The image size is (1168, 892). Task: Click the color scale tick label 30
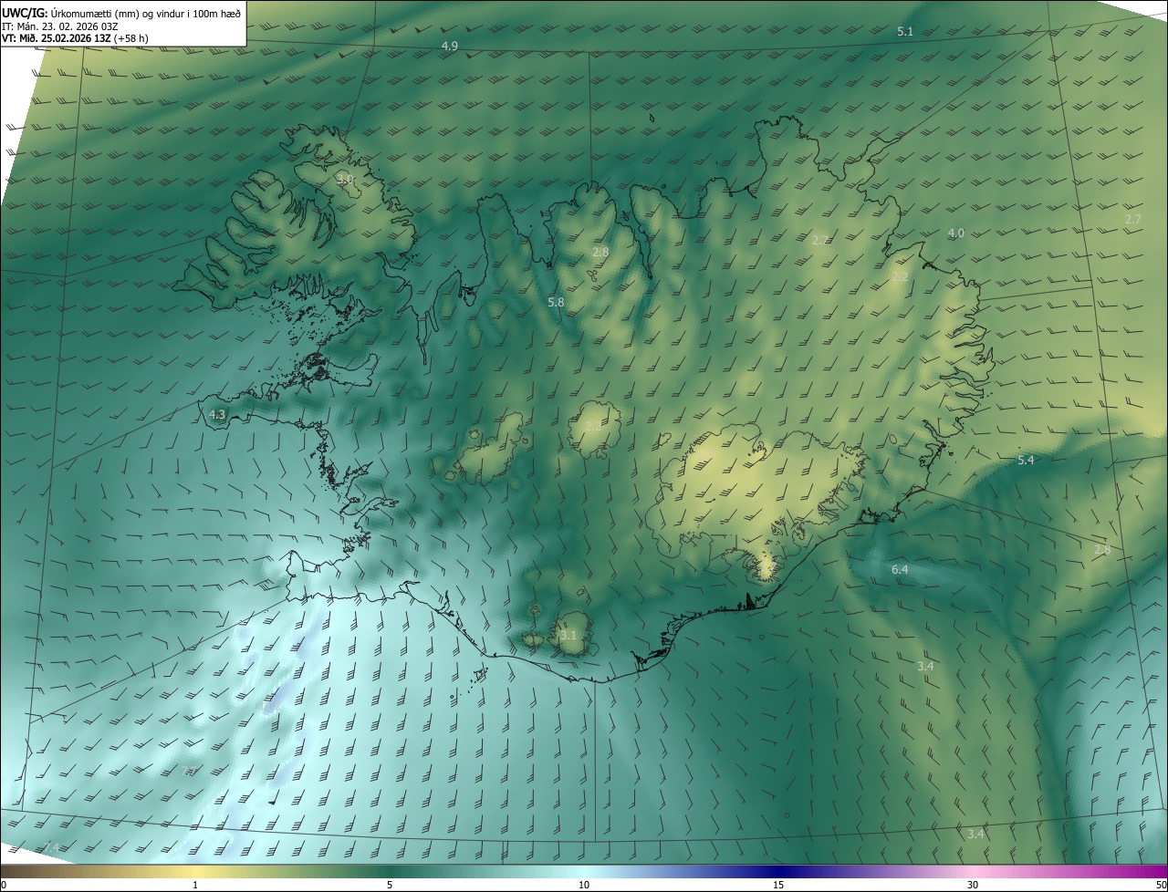point(973,885)
